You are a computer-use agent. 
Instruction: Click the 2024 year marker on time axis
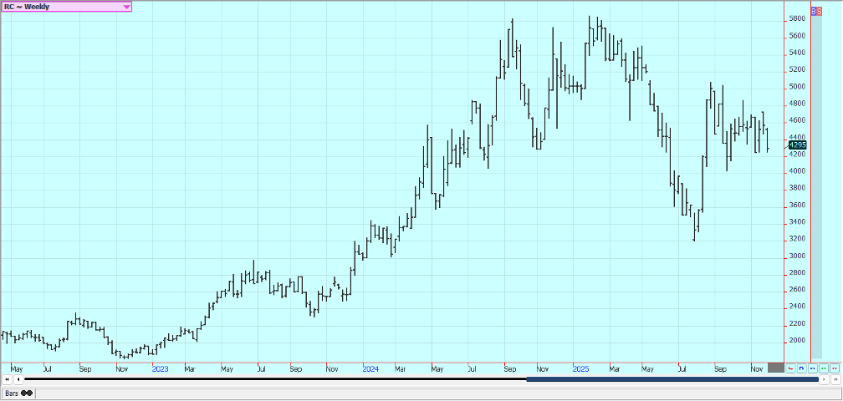pyautogui.click(x=370, y=368)
